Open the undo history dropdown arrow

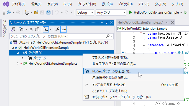point(62,12)
